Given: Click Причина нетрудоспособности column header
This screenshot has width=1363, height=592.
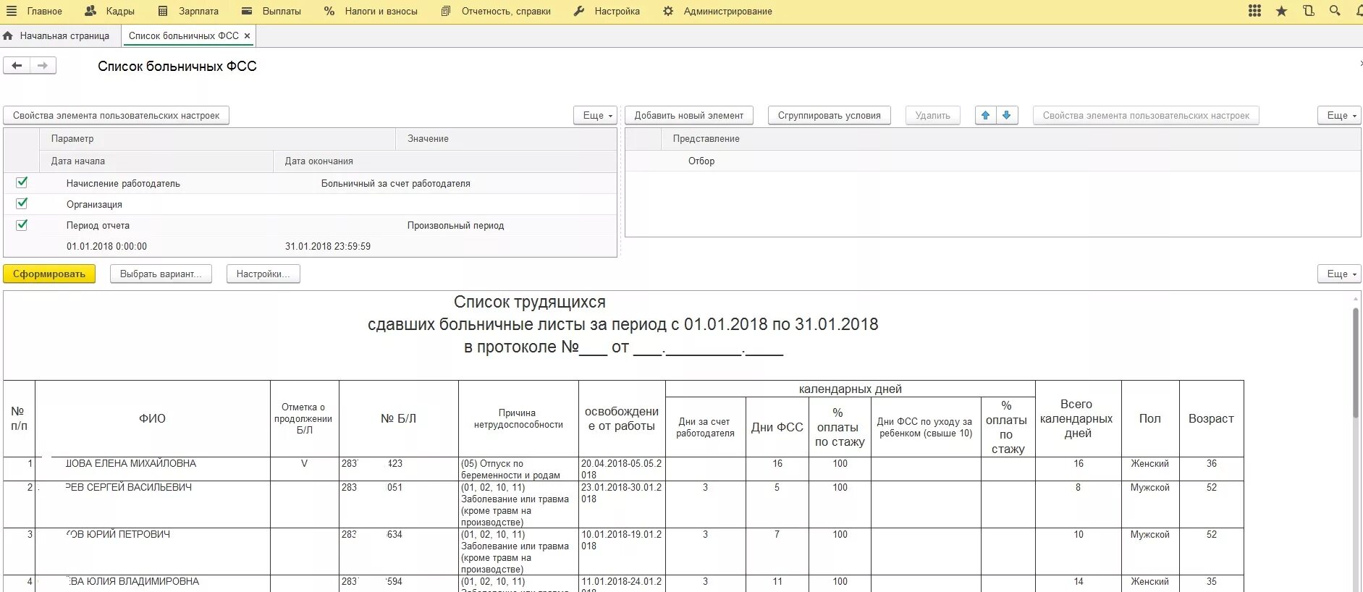Looking at the screenshot, I should pos(518,418).
